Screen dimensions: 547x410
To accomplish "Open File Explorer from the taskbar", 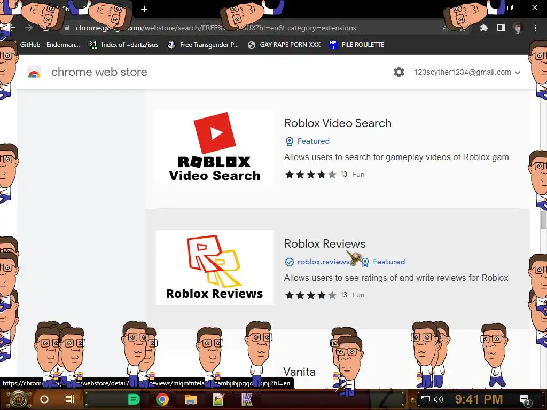I will pyautogui.click(x=191, y=399).
